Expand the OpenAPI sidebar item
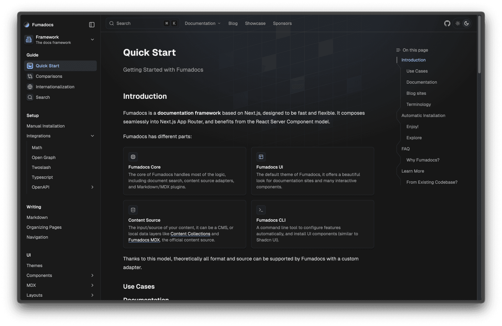502x326 pixels. click(x=92, y=187)
